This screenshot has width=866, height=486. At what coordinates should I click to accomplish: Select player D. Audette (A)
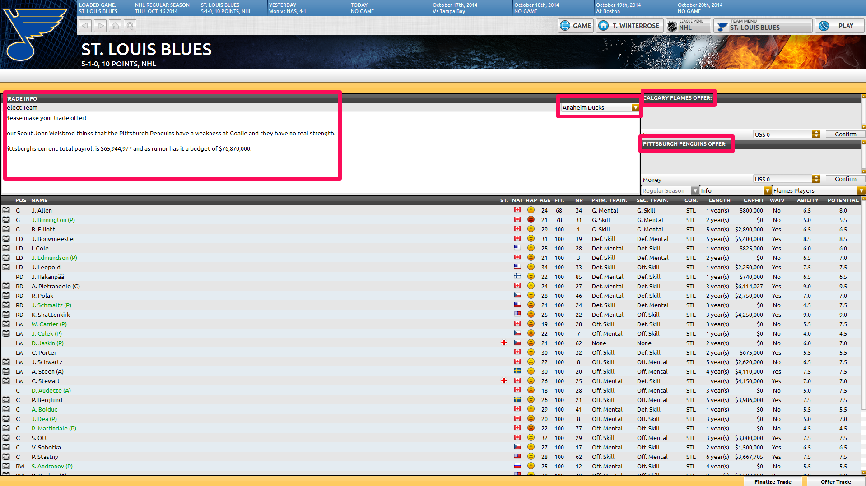51,391
